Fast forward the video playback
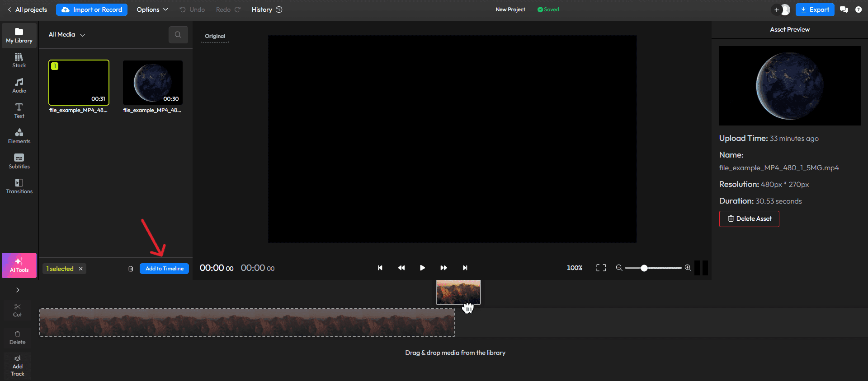This screenshot has height=381, width=868. point(443,268)
